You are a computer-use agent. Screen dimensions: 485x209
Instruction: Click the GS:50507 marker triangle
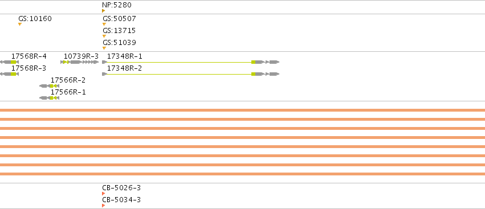pyautogui.click(x=104, y=24)
